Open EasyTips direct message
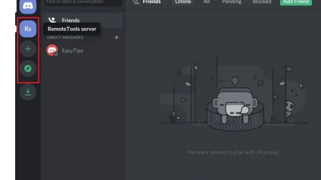The height and width of the screenshot is (180, 321). click(x=83, y=50)
